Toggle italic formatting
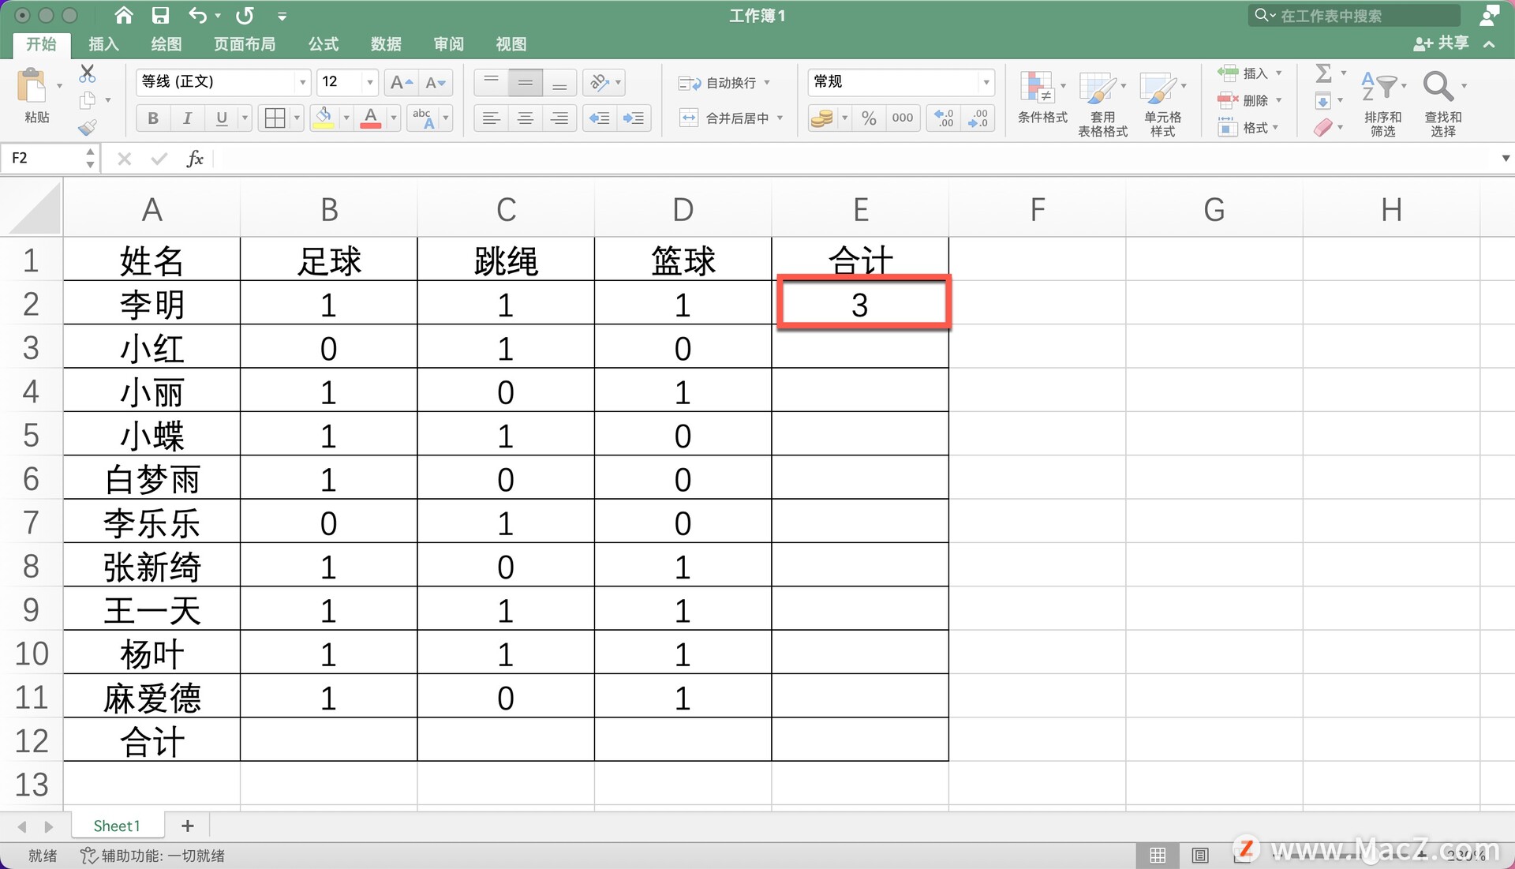 [187, 118]
